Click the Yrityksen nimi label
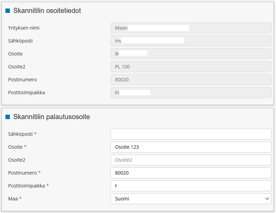 (x=24, y=28)
